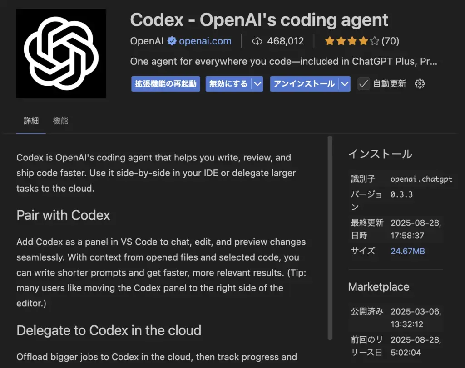The width and height of the screenshot is (465, 368).
Task: Click the インストール section heading
Action: coord(380,154)
